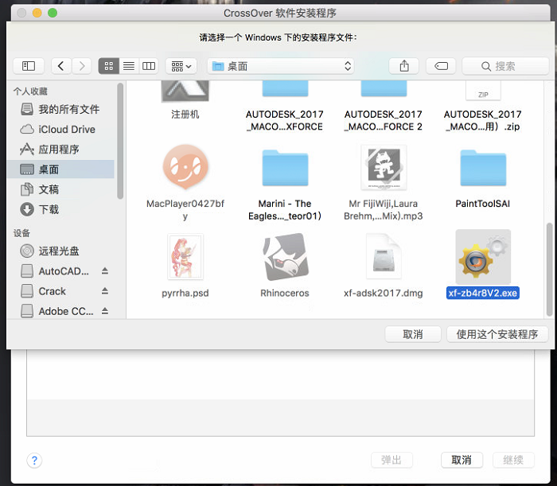
Task: Select 我的所有文件 in sidebar
Action: (60, 109)
